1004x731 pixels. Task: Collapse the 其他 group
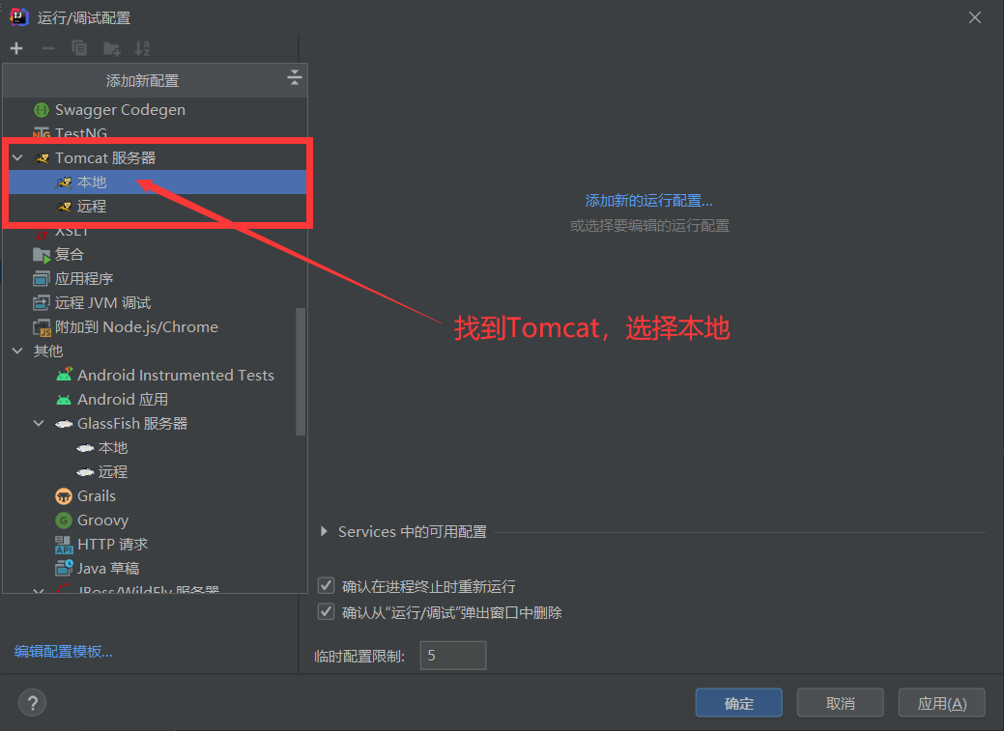18,351
